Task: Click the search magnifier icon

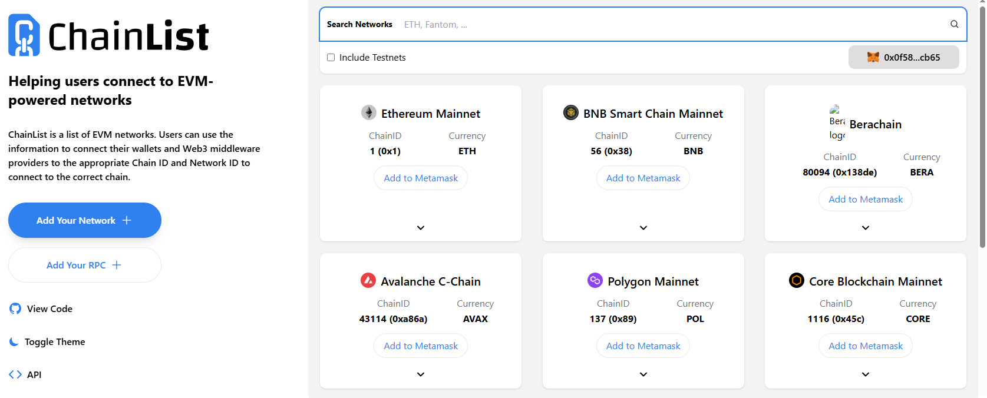Action: (x=954, y=24)
